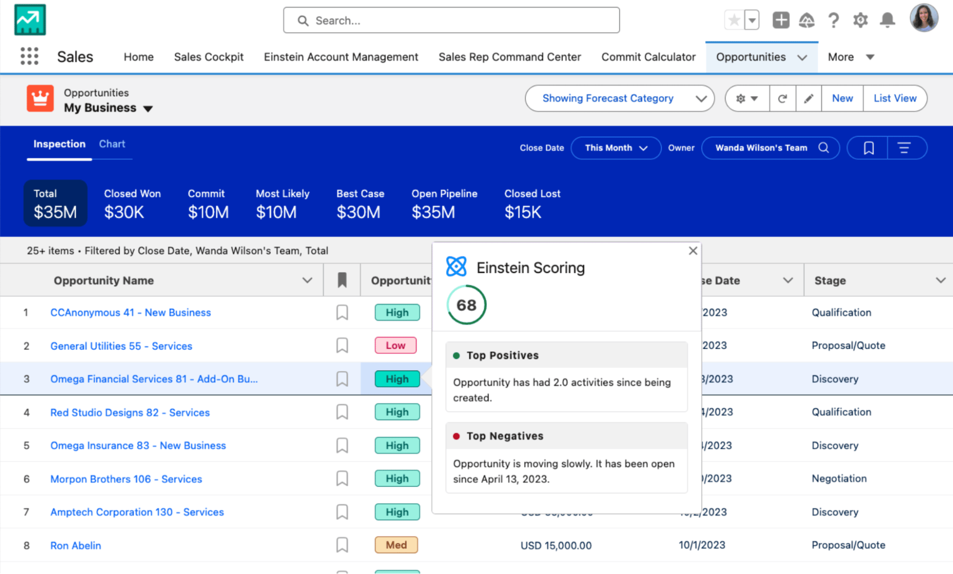This screenshot has height=574, width=953.
Task: Open the Ron Abelin opportunity link
Action: click(x=76, y=545)
